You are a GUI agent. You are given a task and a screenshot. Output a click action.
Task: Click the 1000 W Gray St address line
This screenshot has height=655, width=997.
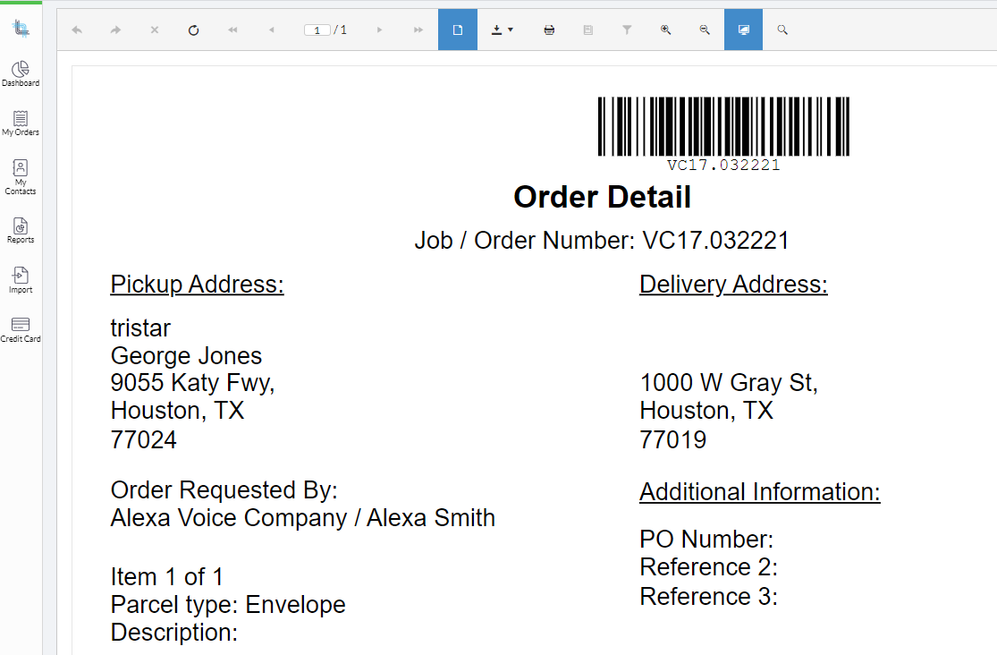[729, 383]
